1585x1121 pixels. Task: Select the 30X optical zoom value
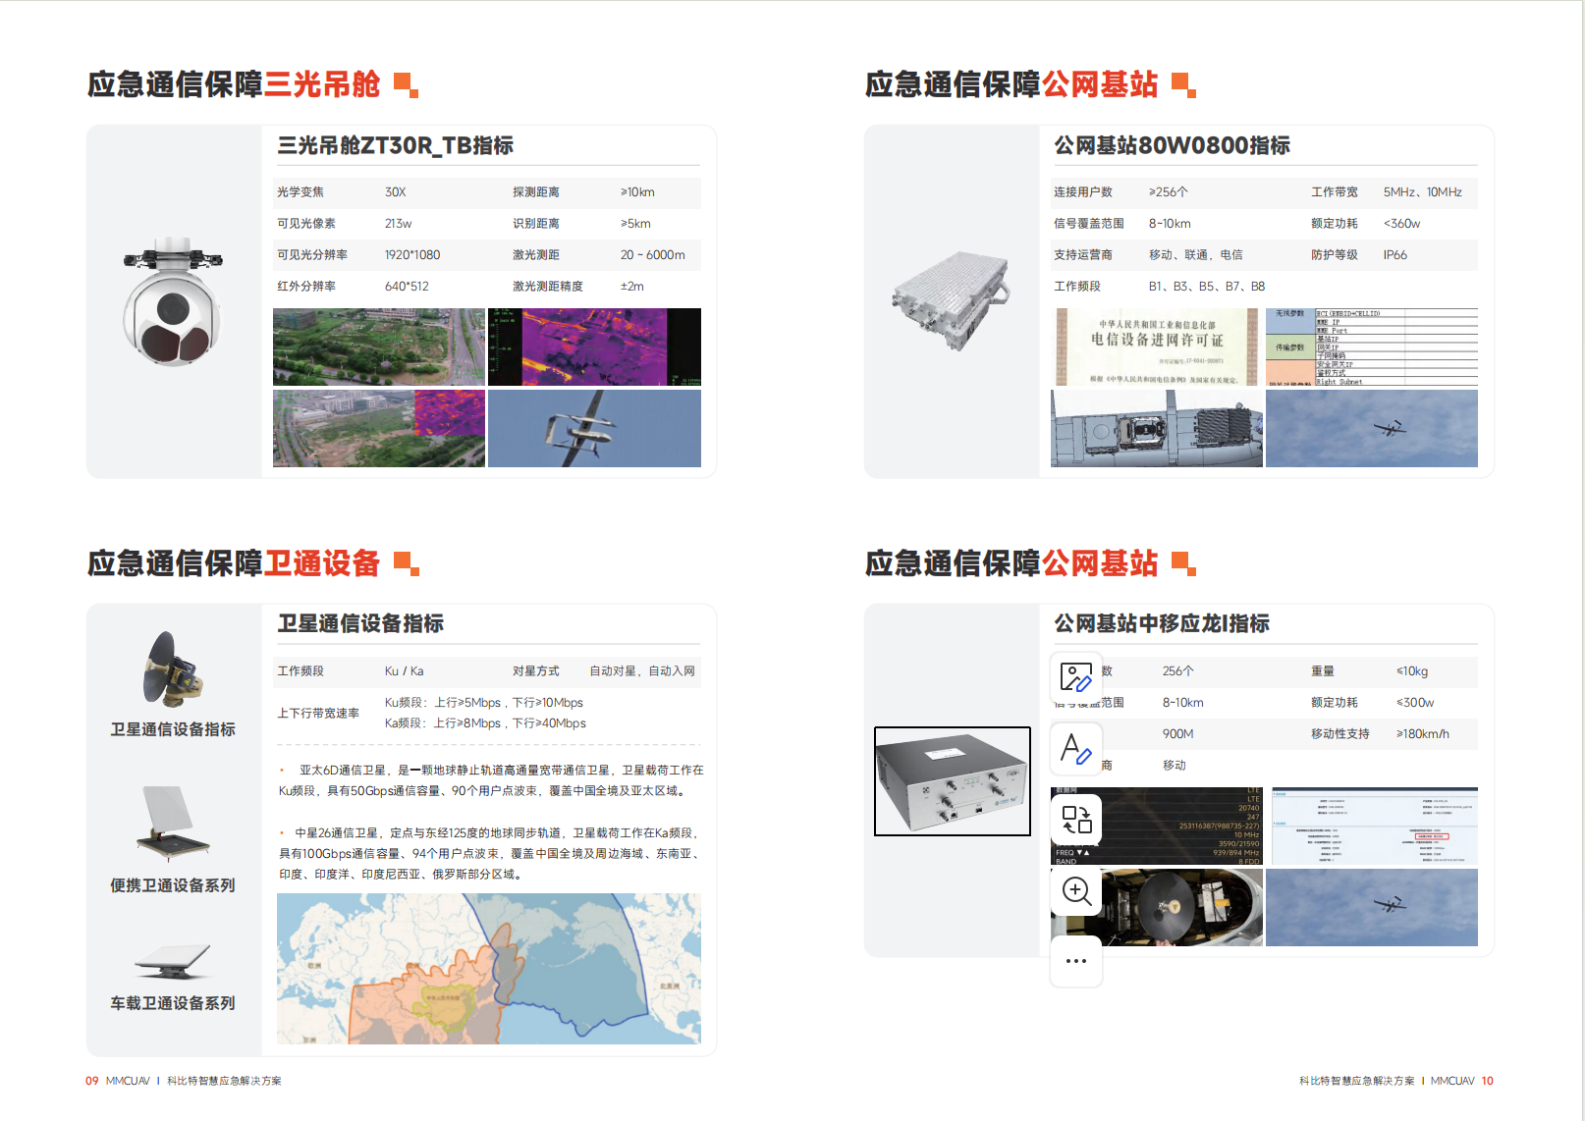[396, 192]
